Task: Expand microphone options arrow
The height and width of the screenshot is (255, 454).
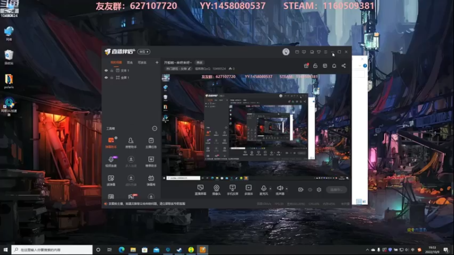Action: point(271,189)
